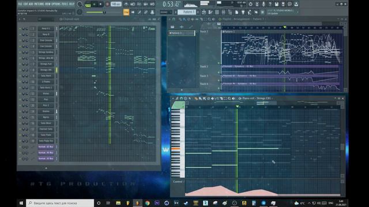The image size is (369, 207).
Task: Click the save project floppy icon
Action: pyautogui.click(x=277, y=4)
